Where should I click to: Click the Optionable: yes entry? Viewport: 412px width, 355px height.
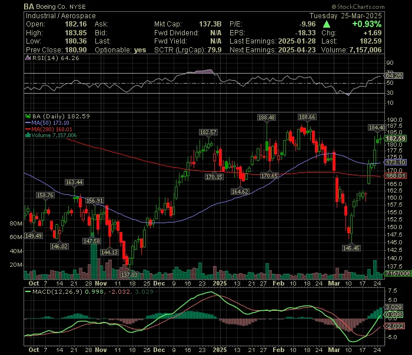[120, 50]
